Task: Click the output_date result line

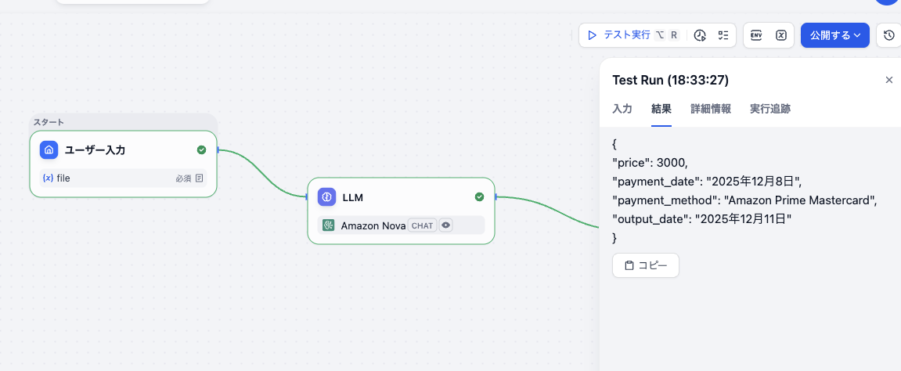Action: pyautogui.click(x=702, y=218)
